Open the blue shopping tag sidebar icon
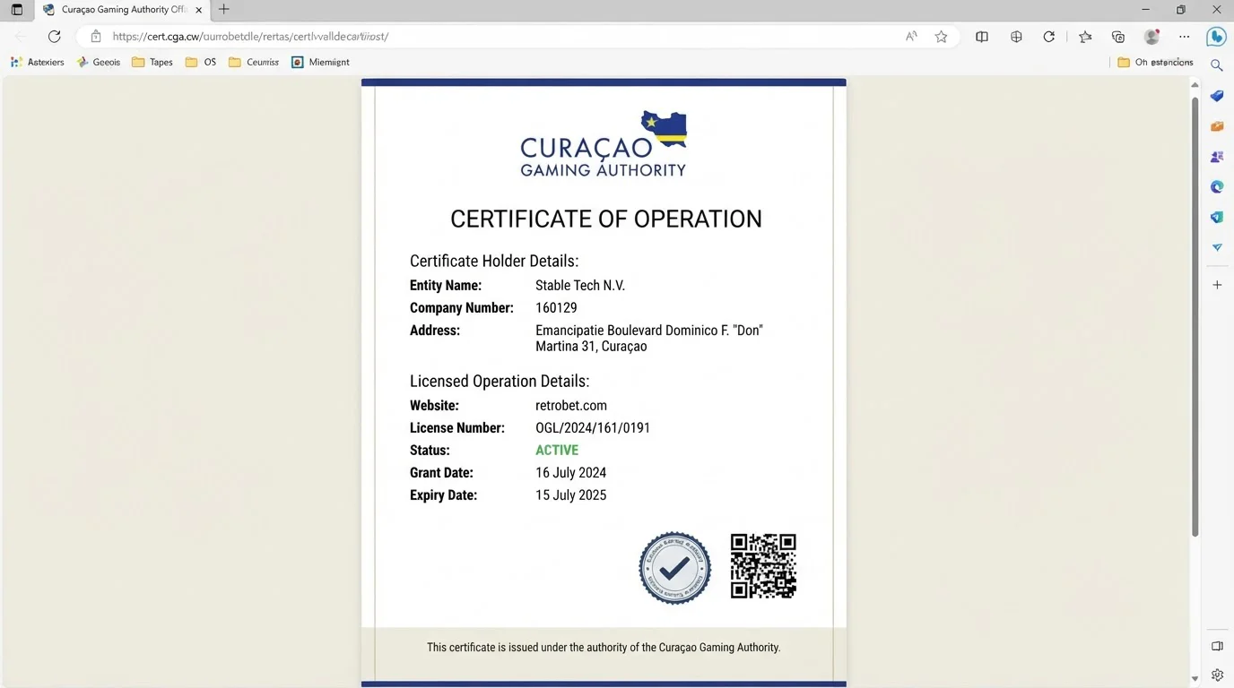The width and height of the screenshot is (1234, 688). tap(1217, 96)
